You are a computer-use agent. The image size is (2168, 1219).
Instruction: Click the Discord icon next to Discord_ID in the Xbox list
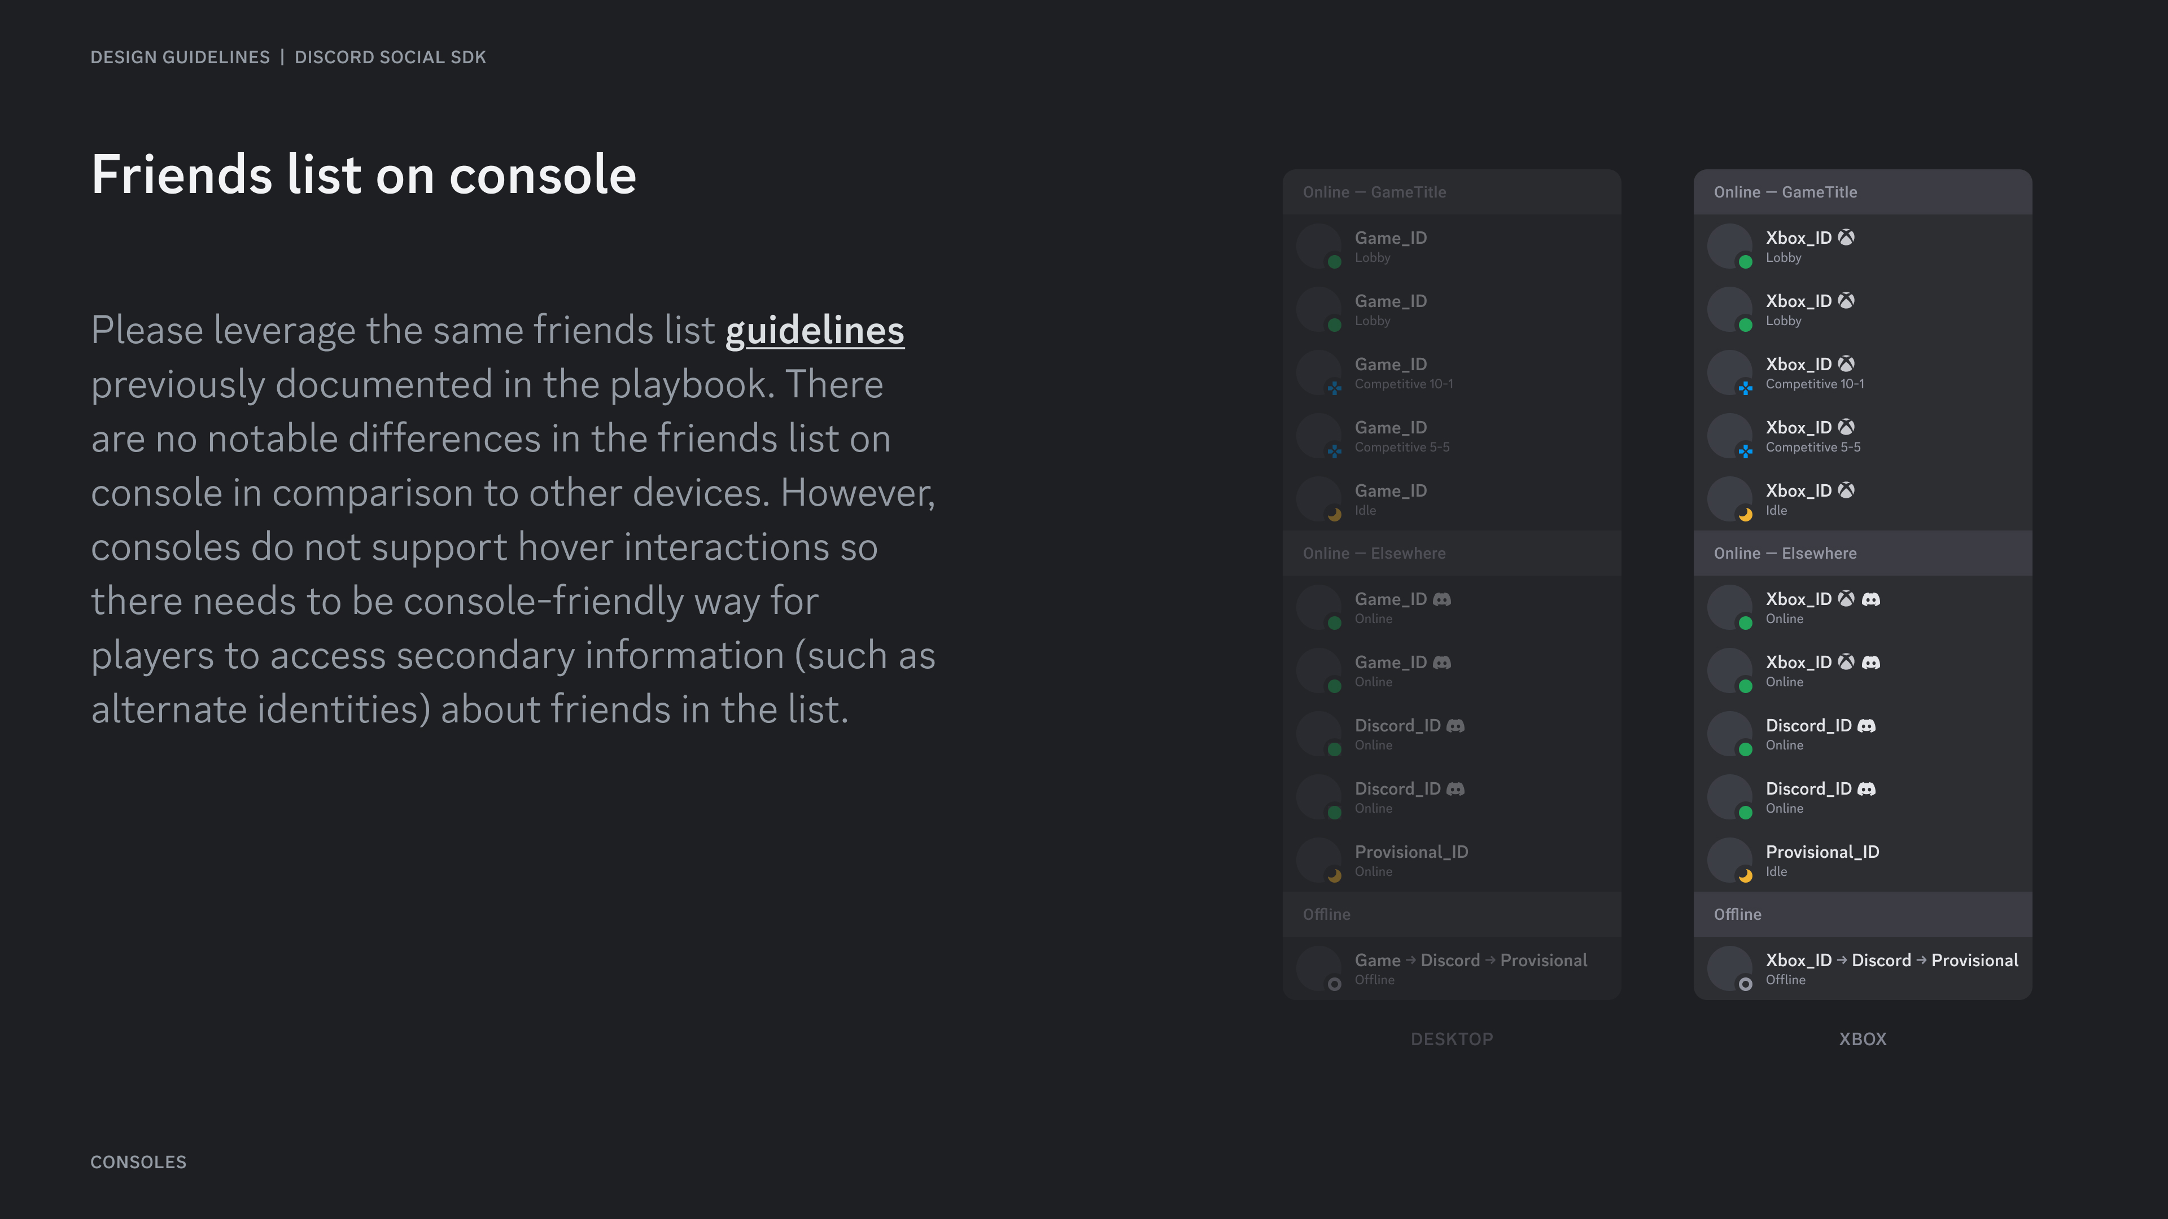point(1868,725)
